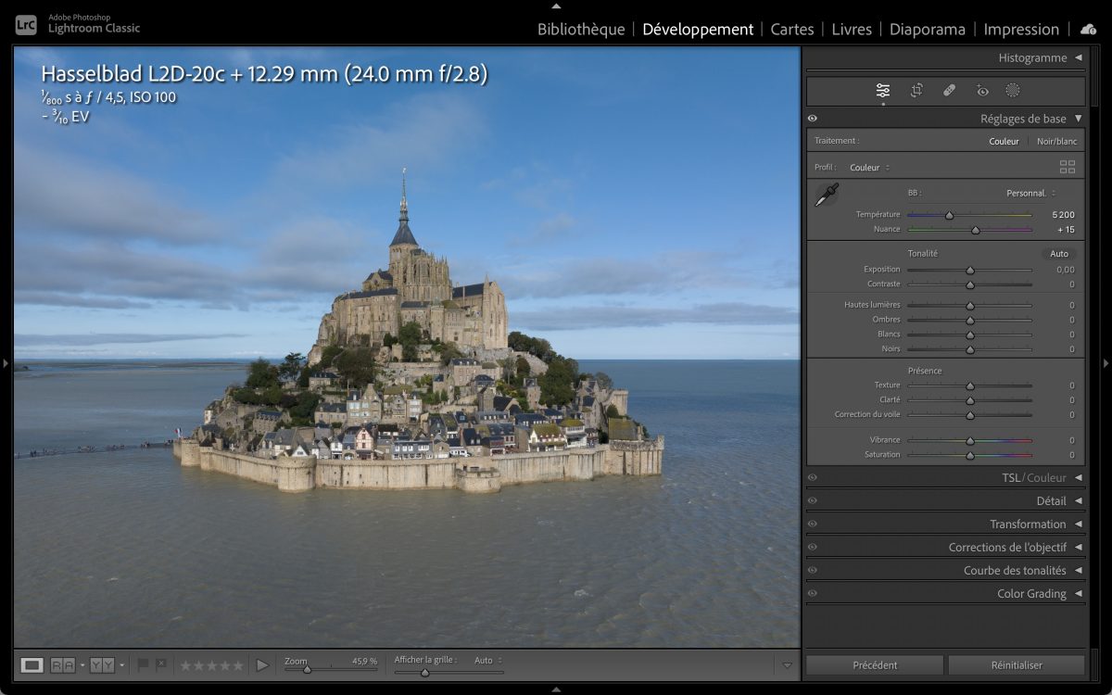Open the Masking tool
Image resolution: width=1112 pixels, height=695 pixels.
click(x=1013, y=90)
